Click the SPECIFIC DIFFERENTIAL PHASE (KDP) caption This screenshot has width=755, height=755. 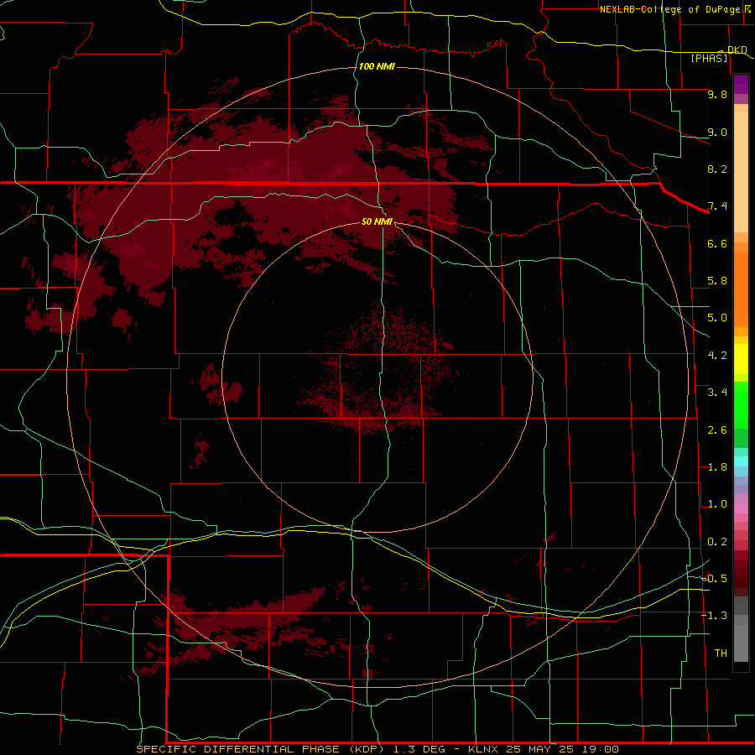click(262, 749)
